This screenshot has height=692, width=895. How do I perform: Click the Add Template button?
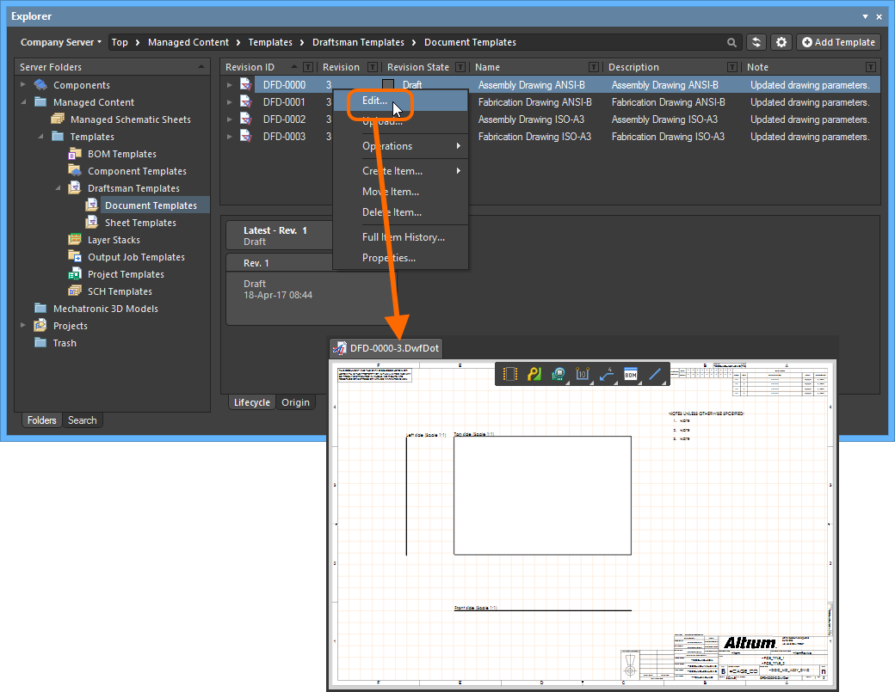click(838, 42)
